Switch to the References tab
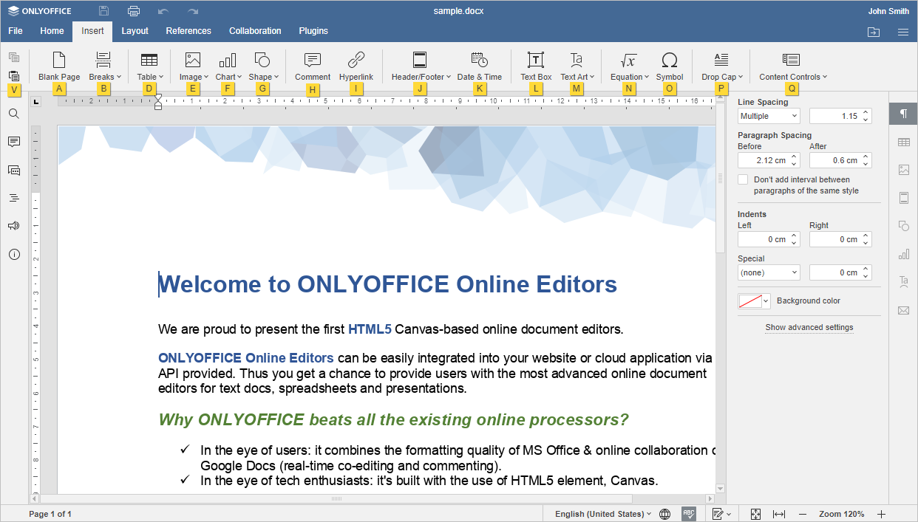918x522 pixels. click(188, 31)
